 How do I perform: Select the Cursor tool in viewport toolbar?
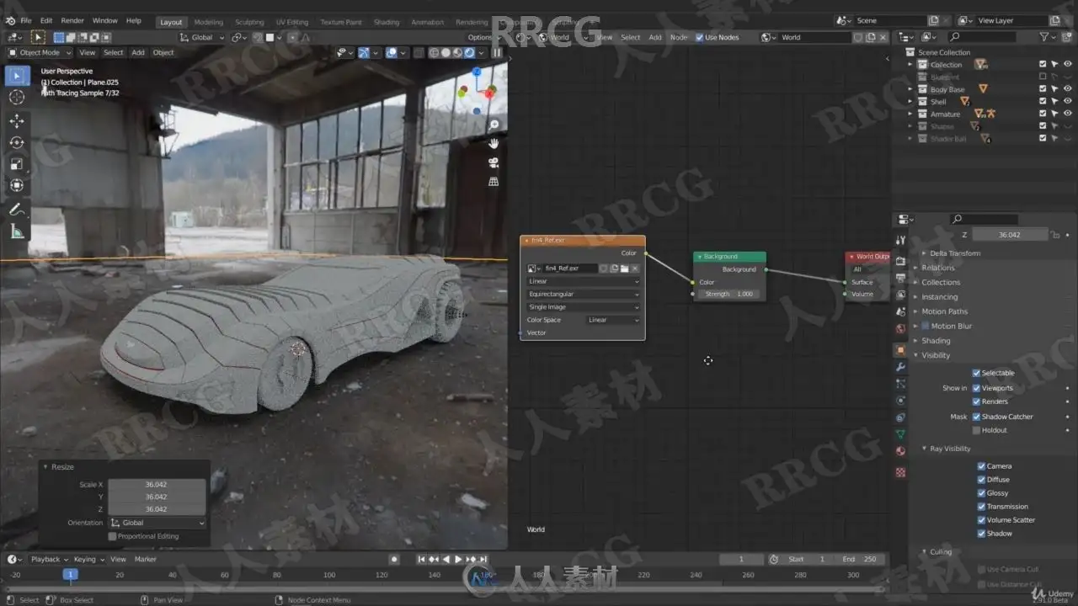[17, 98]
